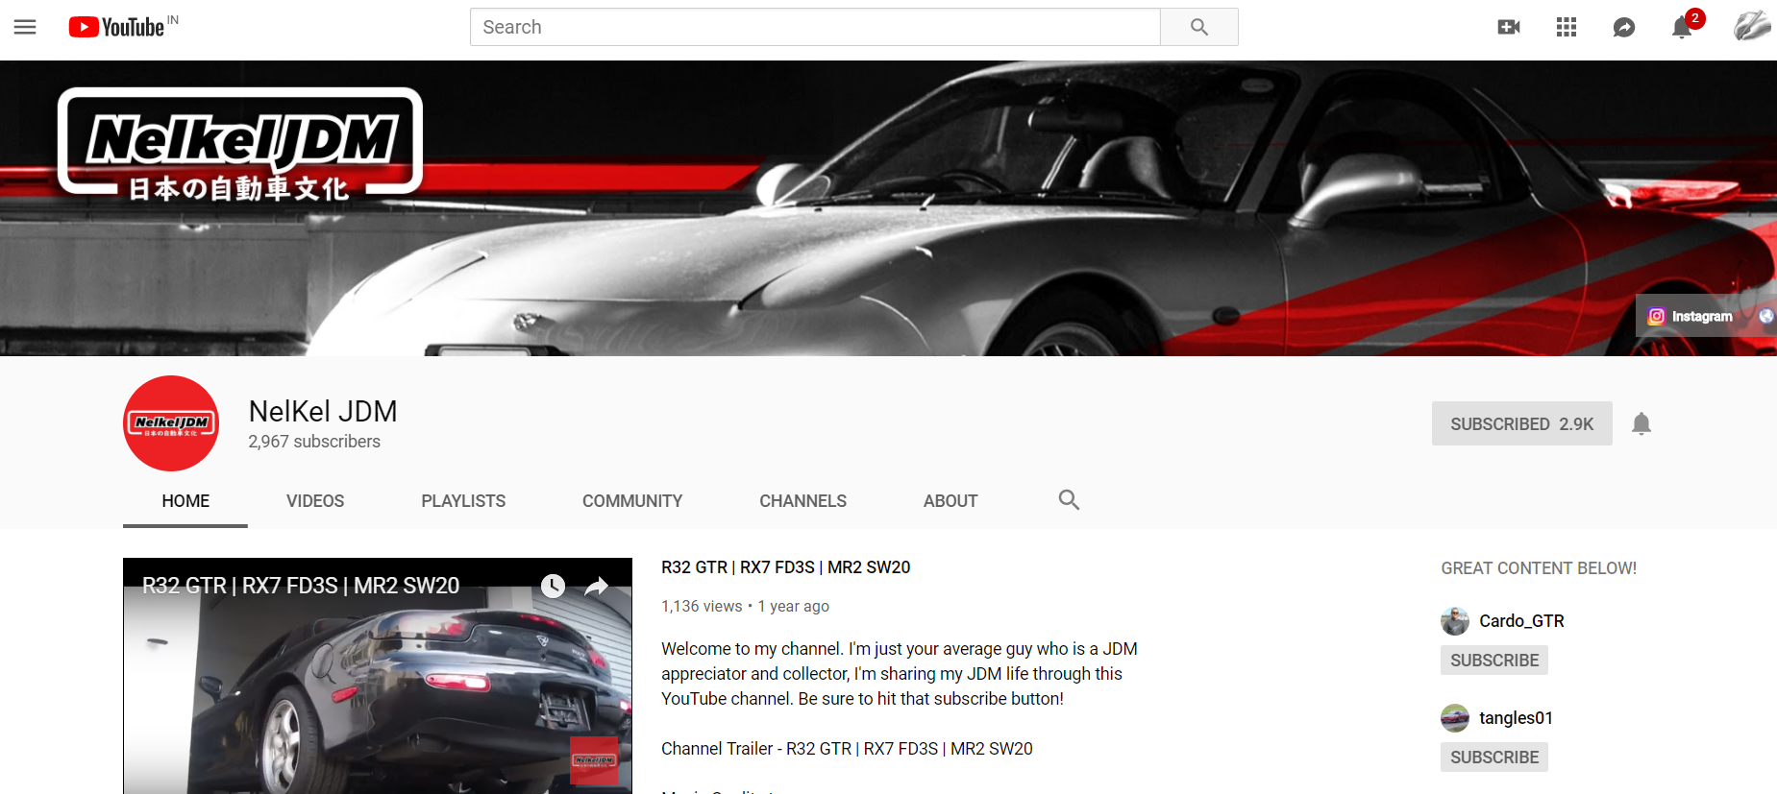This screenshot has width=1777, height=794.
Task: Open the YouTube apps grid
Action: (x=1567, y=27)
